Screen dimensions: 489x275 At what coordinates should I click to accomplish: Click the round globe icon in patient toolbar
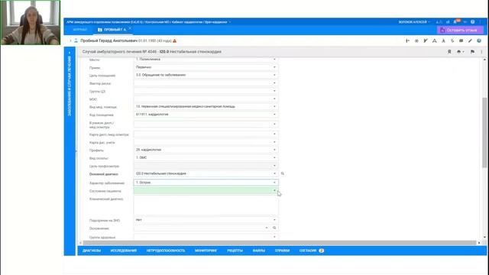pos(479,40)
